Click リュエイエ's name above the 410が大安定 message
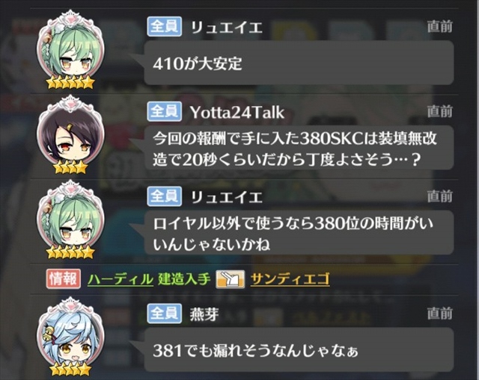 pyautogui.click(x=226, y=28)
